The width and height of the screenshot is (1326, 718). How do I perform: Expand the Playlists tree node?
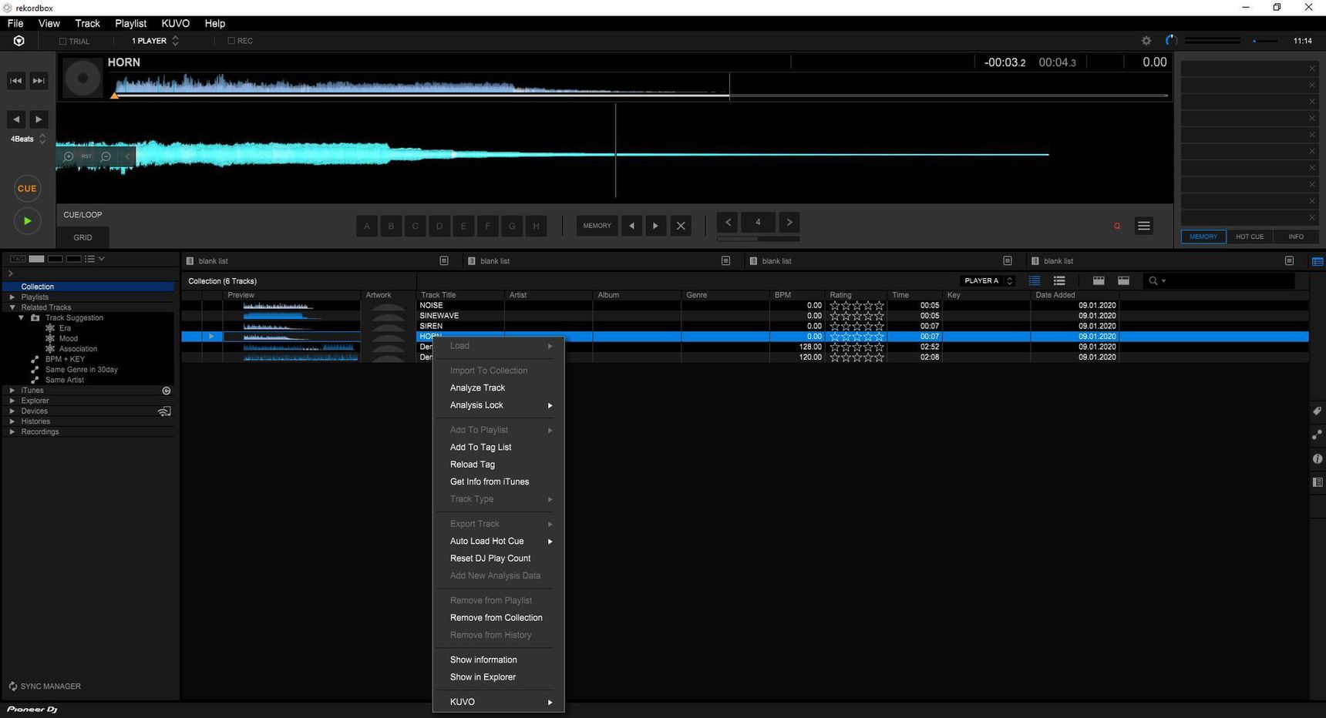(x=12, y=297)
